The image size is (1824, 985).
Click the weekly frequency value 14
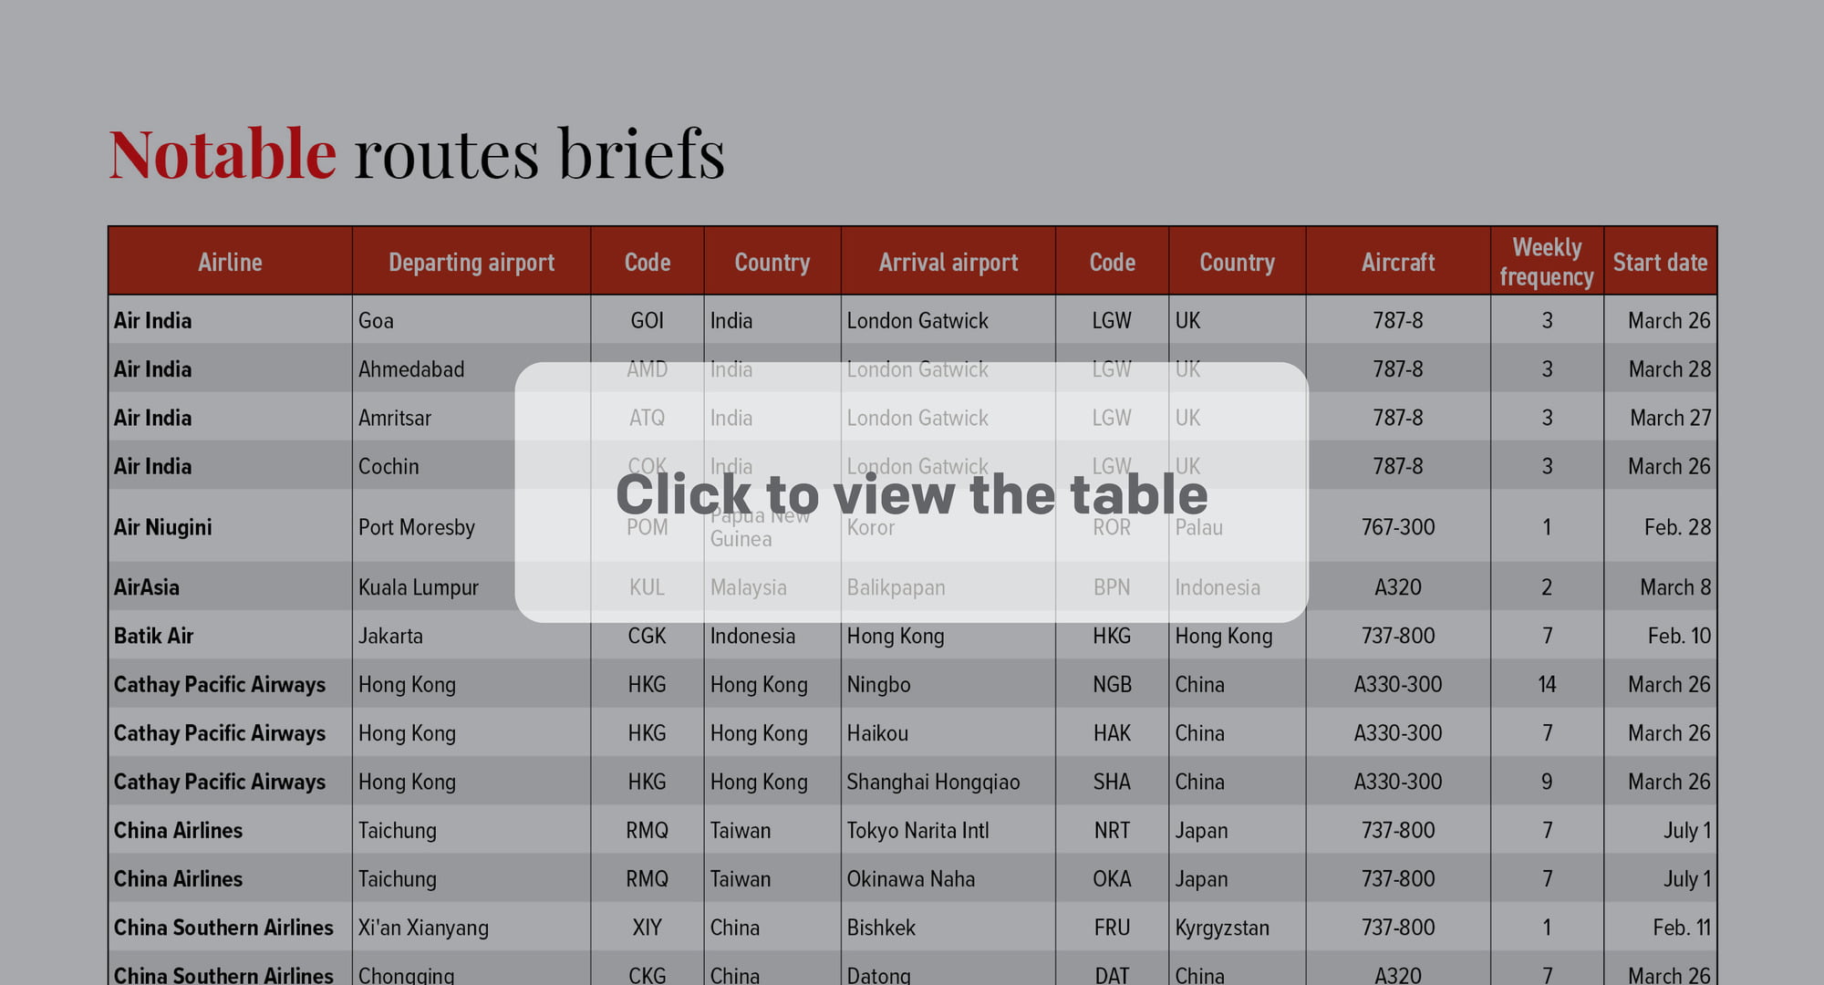[x=1546, y=685]
